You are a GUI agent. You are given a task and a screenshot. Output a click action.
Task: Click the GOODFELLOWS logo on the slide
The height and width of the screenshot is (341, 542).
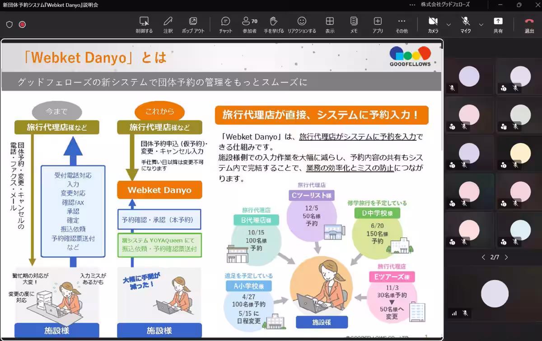(x=410, y=56)
